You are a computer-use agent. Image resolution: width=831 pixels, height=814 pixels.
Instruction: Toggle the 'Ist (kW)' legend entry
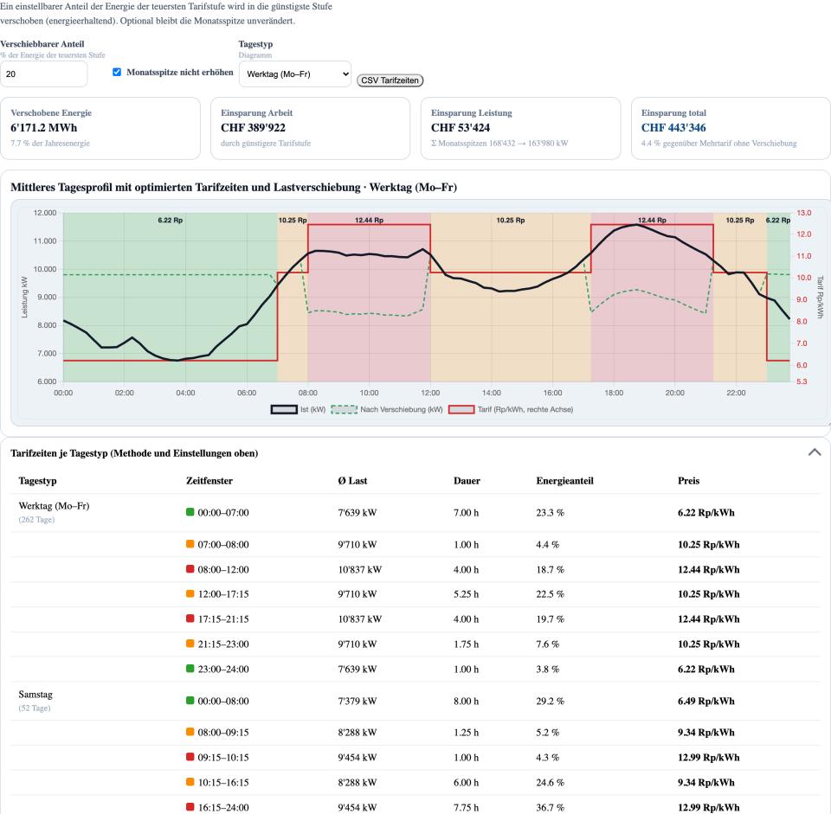(x=298, y=409)
